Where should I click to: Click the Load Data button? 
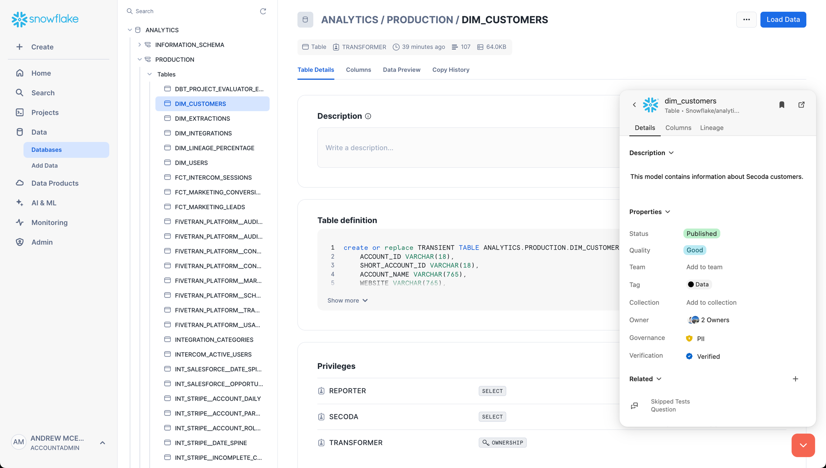tap(783, 20)
